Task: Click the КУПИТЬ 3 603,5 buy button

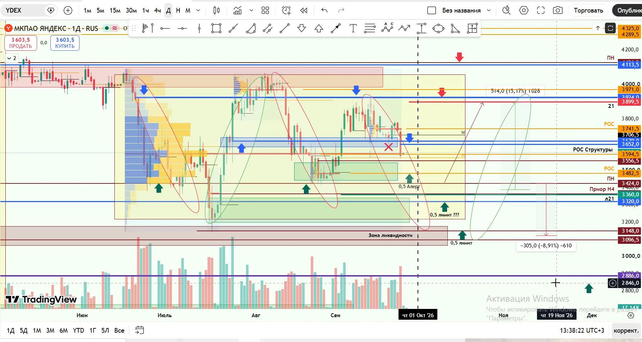Action: tap(65, 43)
